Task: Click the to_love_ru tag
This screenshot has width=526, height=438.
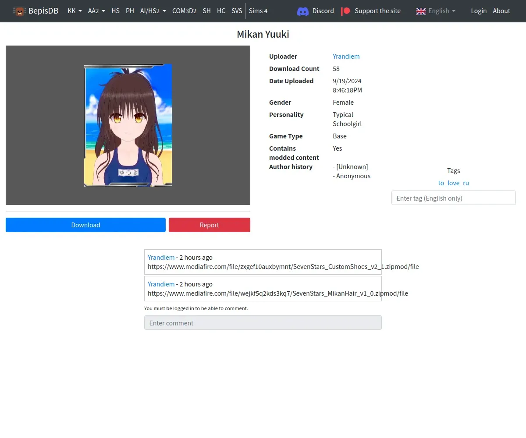Action: click(453, 183)
